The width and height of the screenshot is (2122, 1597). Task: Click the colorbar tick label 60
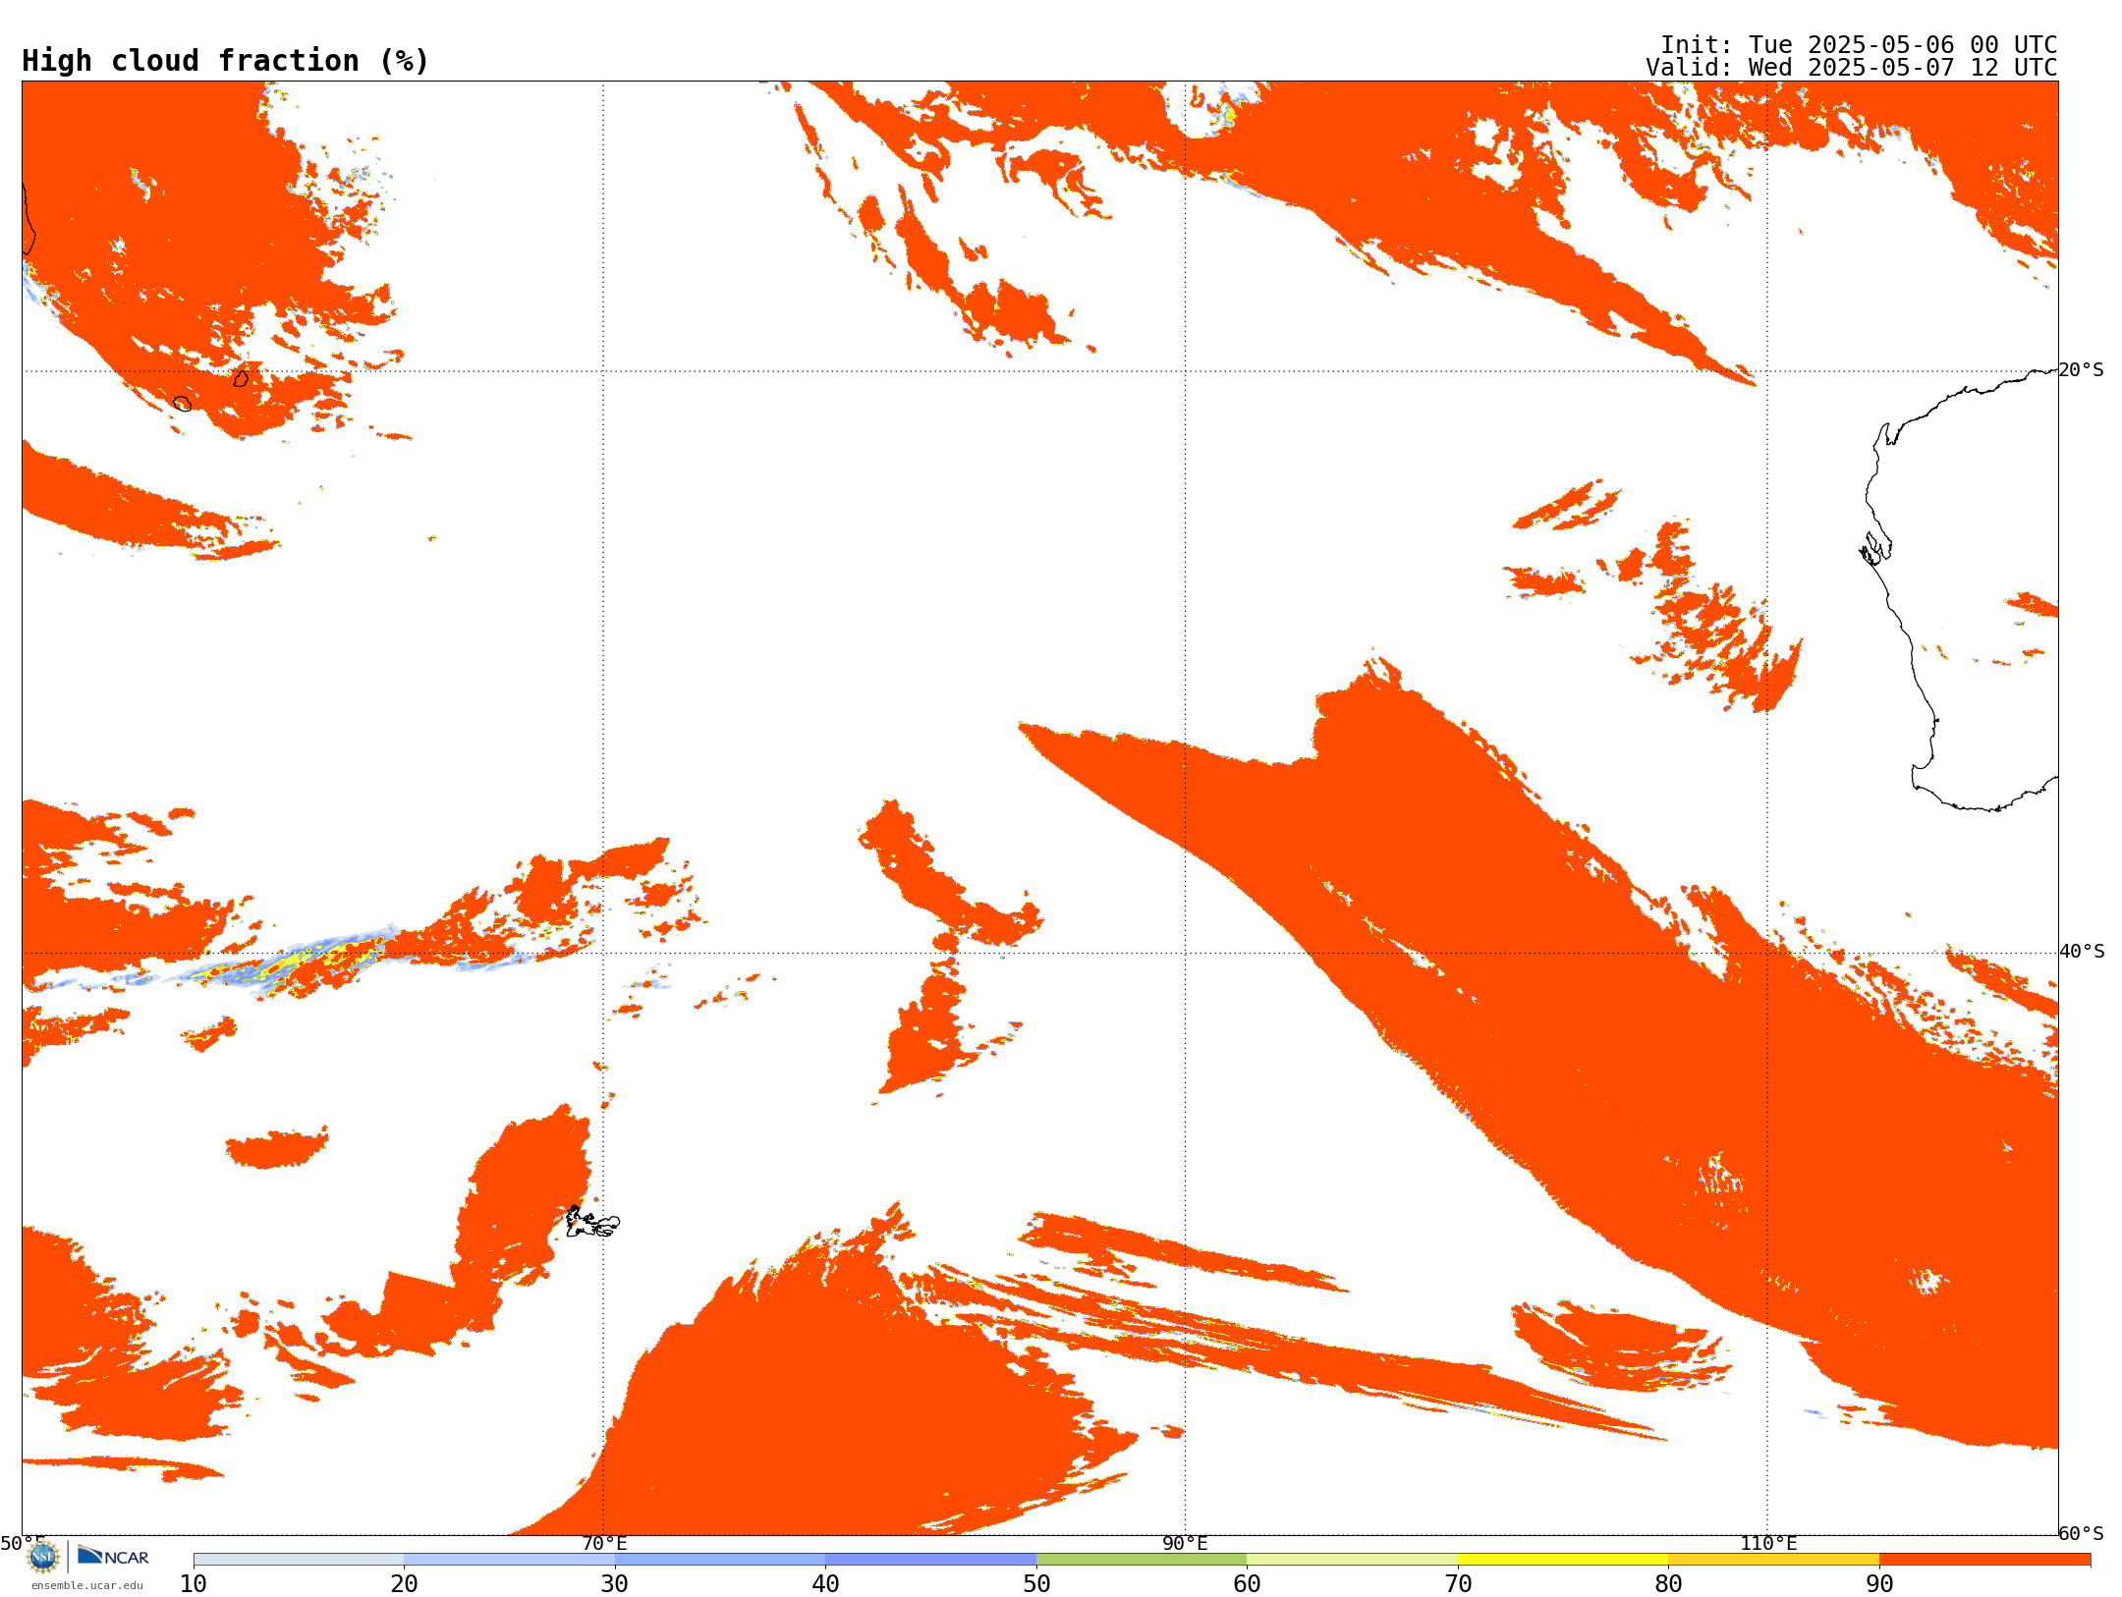(1247, 1584)
